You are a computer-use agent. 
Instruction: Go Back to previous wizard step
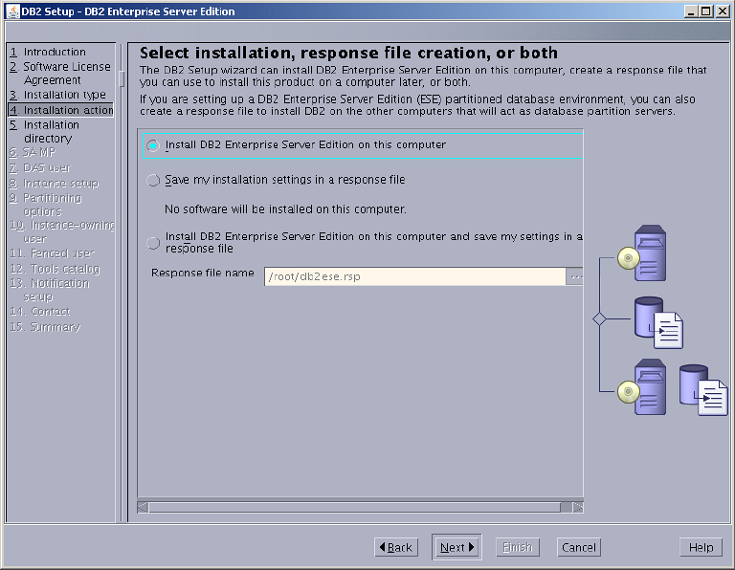(396, 547)
